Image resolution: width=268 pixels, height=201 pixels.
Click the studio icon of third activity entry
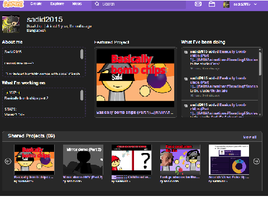pyautogui.click(x=186, y=106)
